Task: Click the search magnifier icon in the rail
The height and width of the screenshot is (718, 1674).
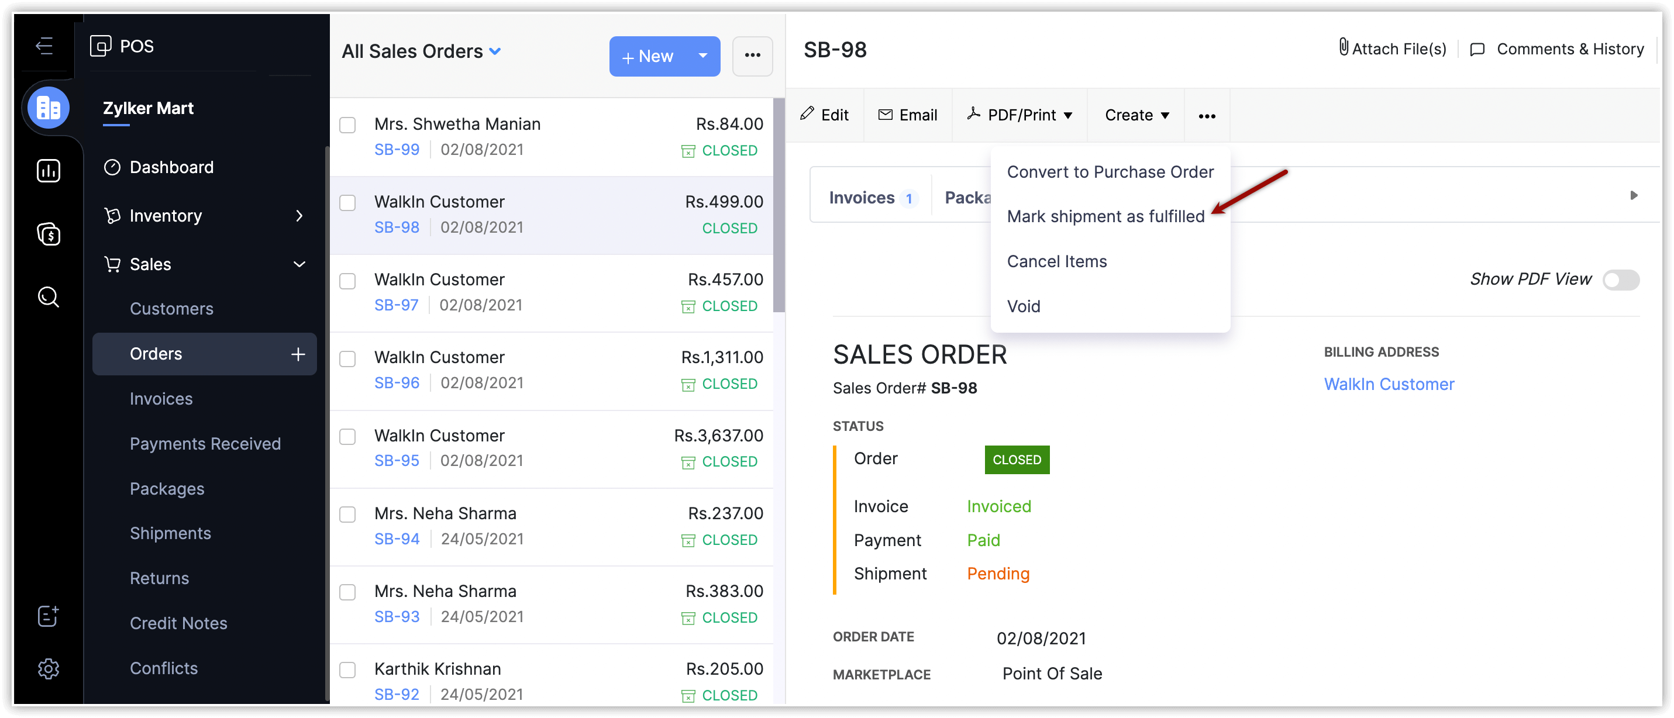Action: (x=48, y=297)
